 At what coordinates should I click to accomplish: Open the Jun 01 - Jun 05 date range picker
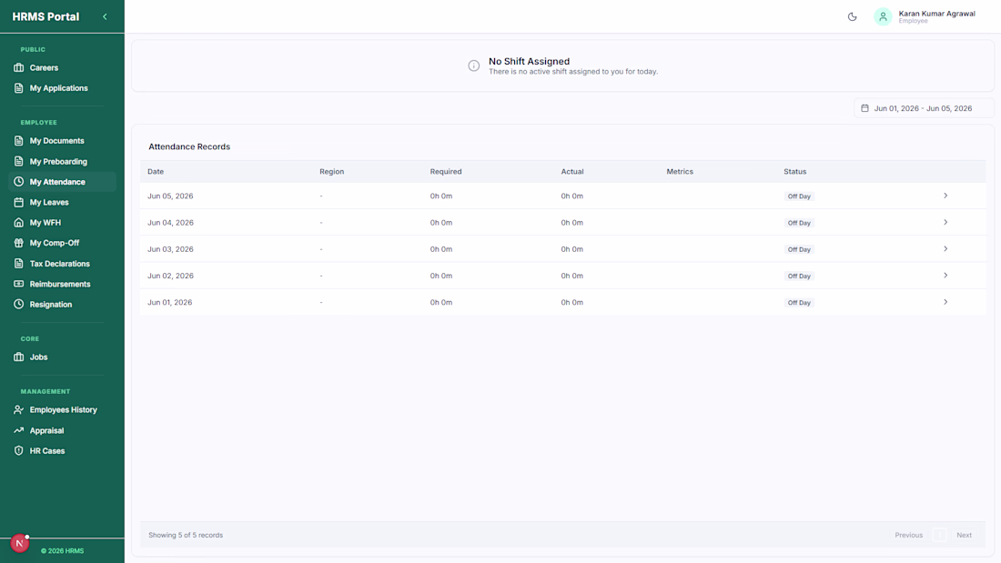tap(924, 108)
